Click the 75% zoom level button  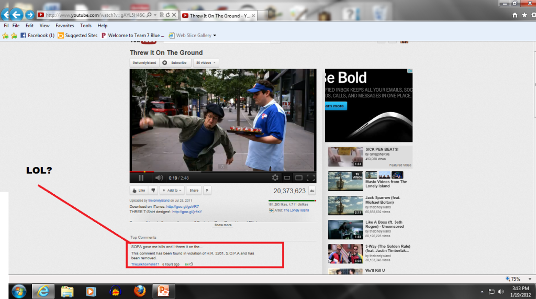(x=513, y=279)
